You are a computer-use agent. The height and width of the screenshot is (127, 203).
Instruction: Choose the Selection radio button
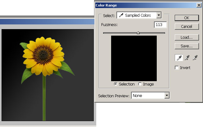click(x=115, y=84)
